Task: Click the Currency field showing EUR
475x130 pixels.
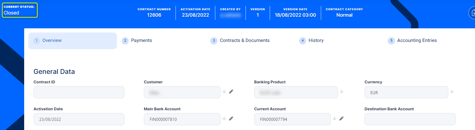Action: (x=406, y=92)
